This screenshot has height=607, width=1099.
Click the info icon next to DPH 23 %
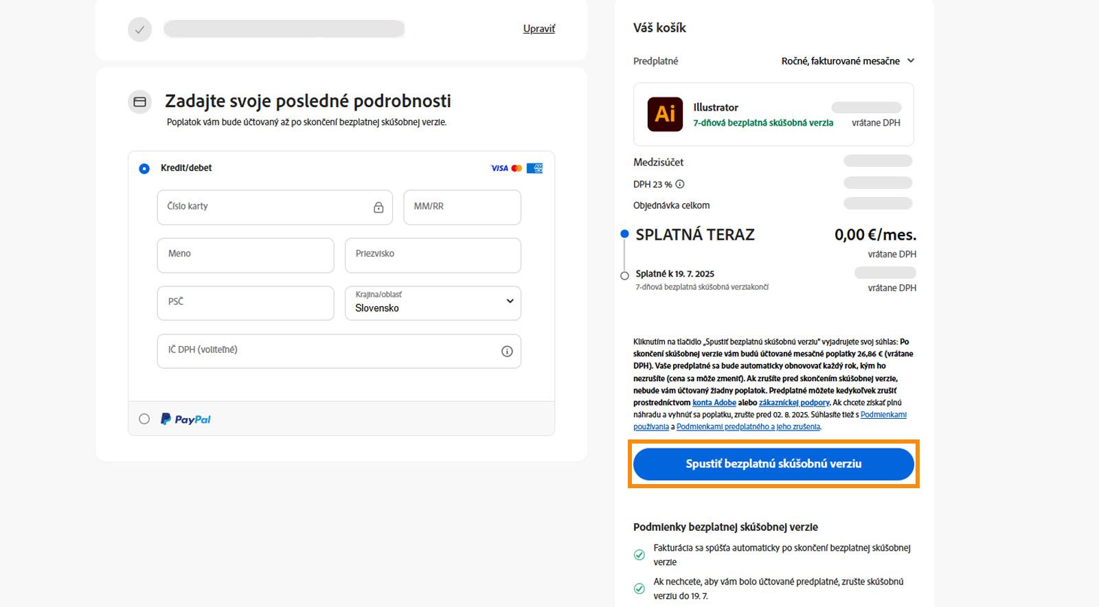coord(680,184)
